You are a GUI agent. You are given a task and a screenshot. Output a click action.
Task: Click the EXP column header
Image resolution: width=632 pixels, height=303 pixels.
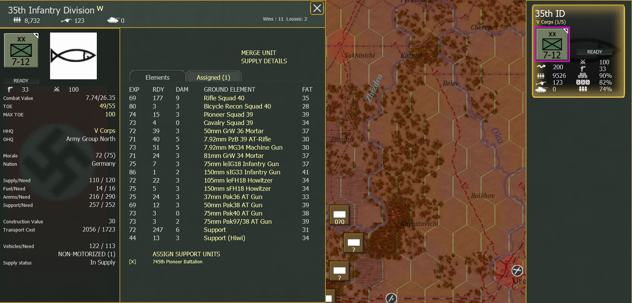click(134, 89)
